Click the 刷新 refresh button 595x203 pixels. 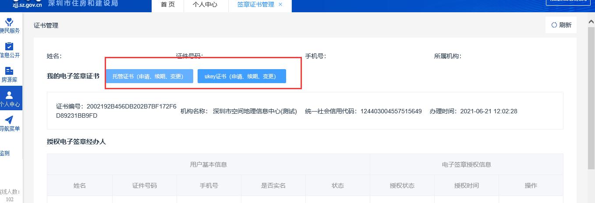tap(561, 25)
